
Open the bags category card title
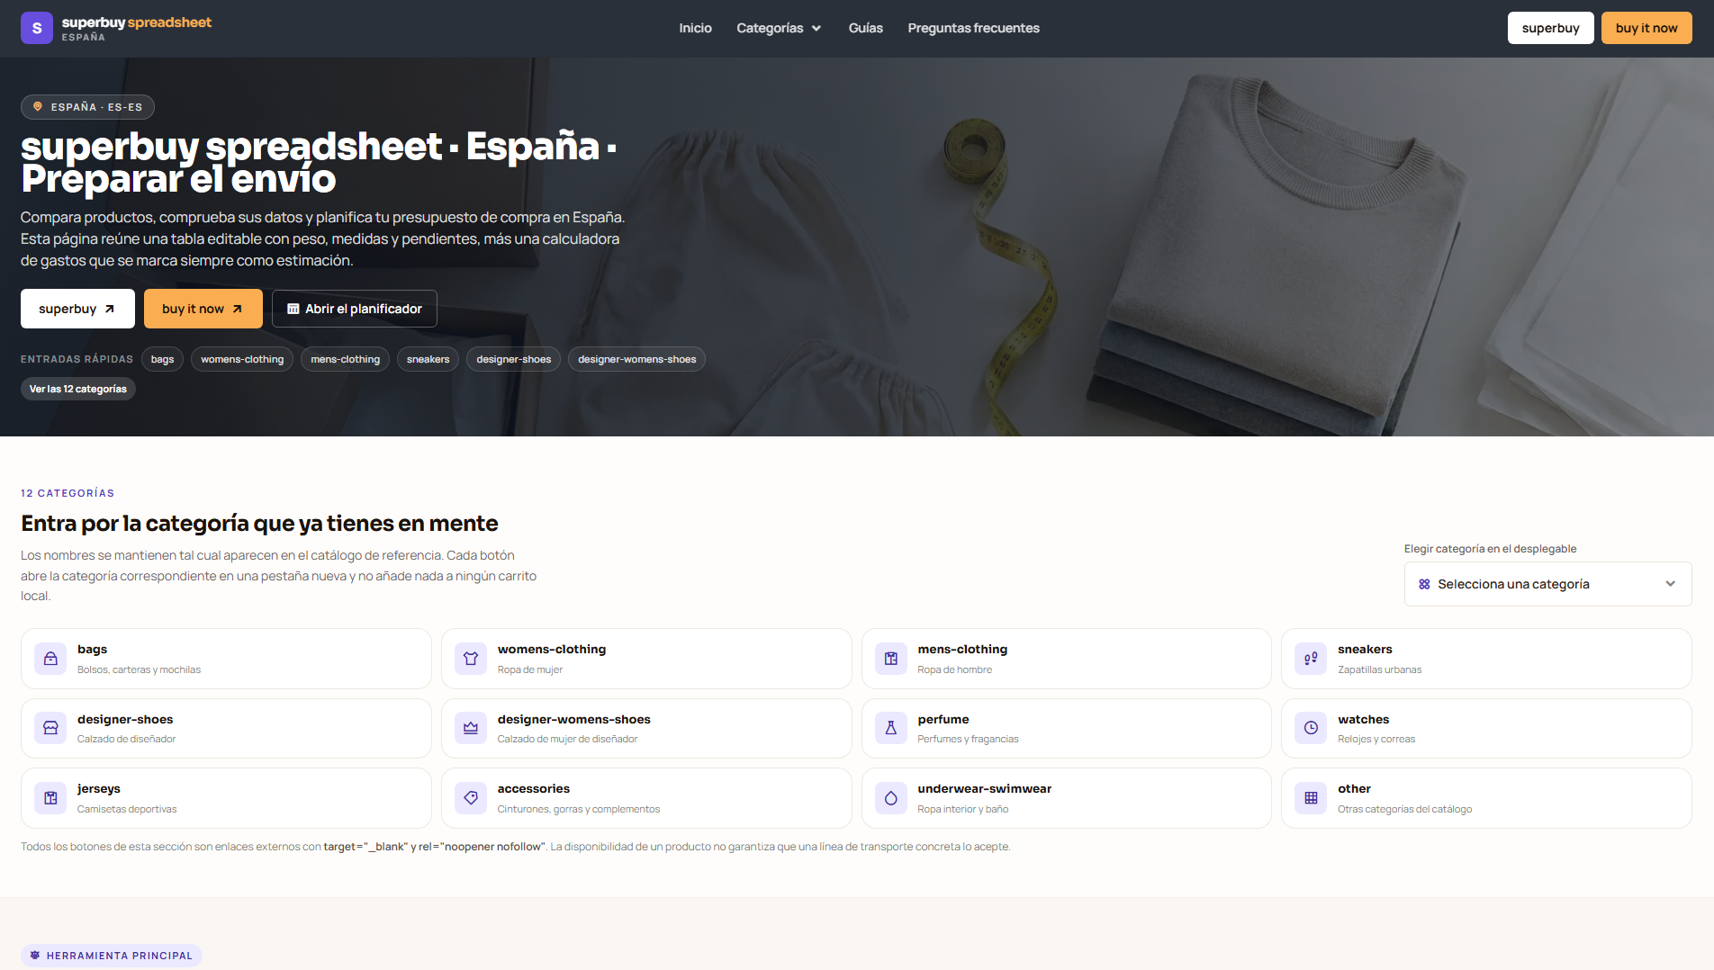click(x=92, y=649)
